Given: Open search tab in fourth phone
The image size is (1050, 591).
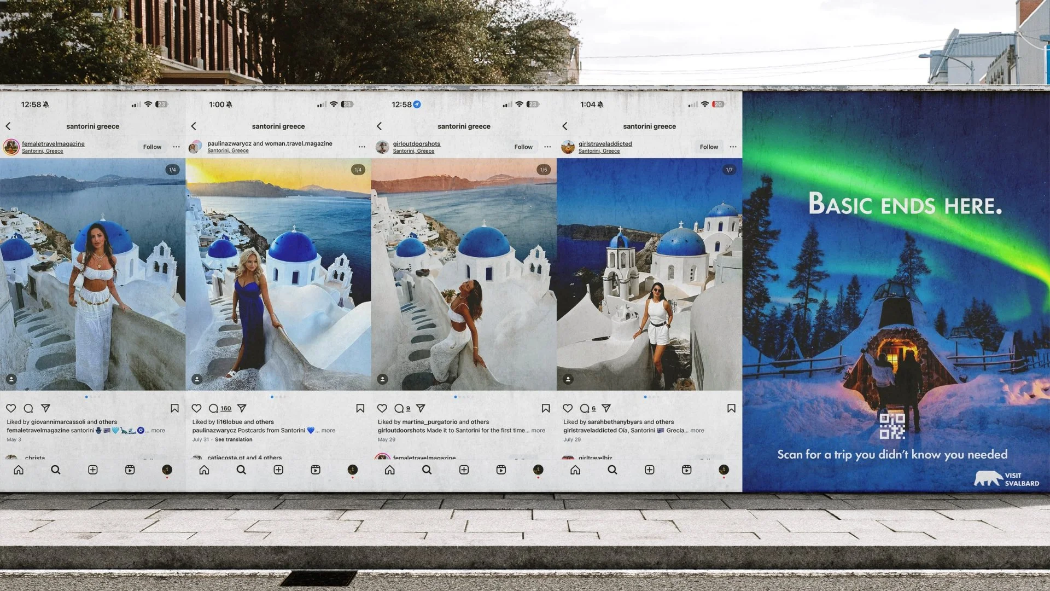Looking at the screenshot, I should pyautogui.click(x=612, y=470).
